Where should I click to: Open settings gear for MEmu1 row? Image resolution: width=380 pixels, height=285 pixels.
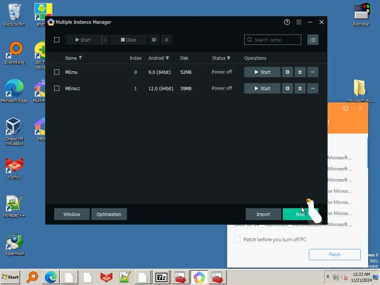(288, 88)
